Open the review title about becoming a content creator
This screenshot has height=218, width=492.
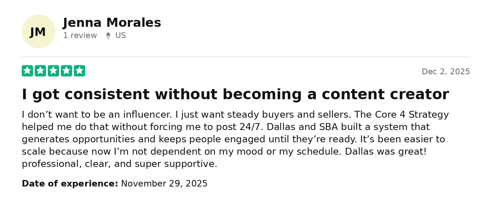pyautogui.click(x=235, y=95)
